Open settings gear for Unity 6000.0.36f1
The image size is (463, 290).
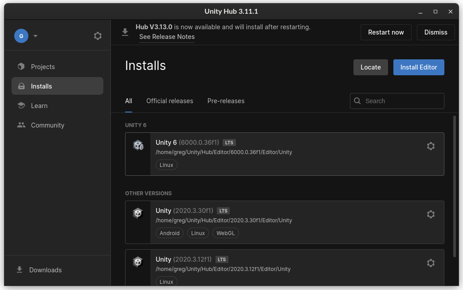pyautogui.click(x=430, y=146)
